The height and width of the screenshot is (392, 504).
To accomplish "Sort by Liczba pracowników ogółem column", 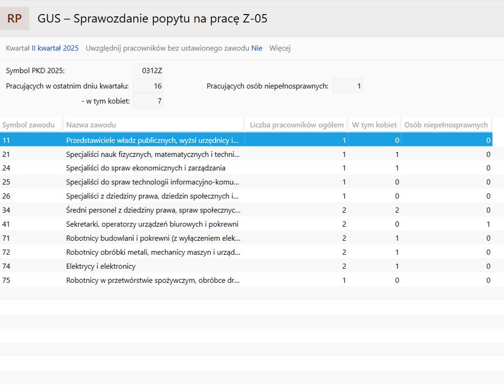I will point(297,125).
